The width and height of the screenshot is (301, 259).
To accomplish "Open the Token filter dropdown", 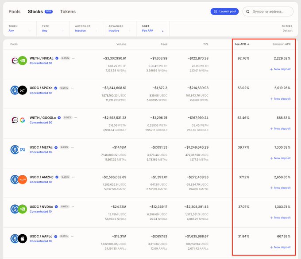I will coord(19,29).
